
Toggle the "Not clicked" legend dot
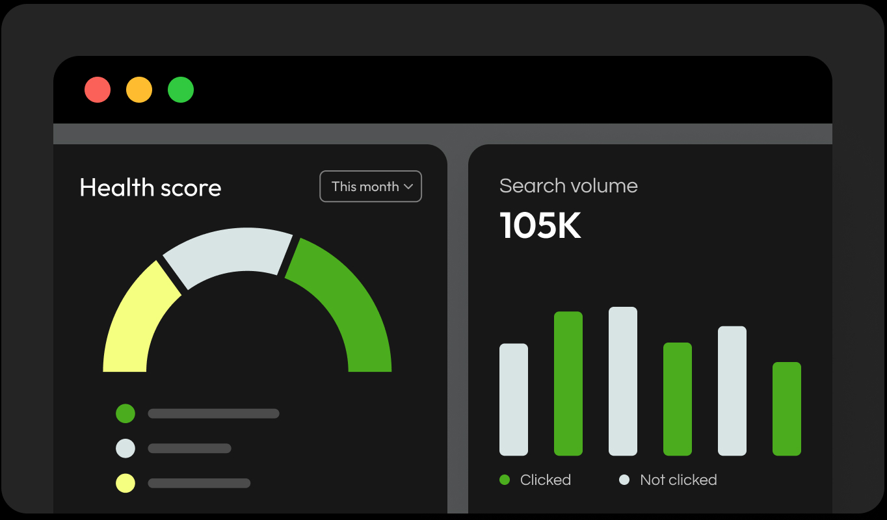click(x=624, y=480)
